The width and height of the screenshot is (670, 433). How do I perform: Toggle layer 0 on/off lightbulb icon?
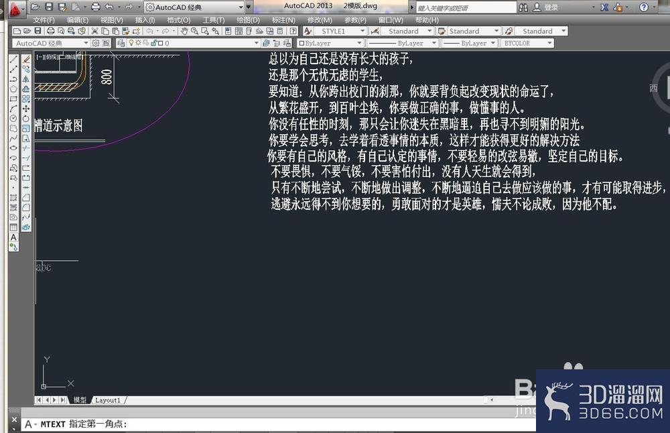(131, 43)
